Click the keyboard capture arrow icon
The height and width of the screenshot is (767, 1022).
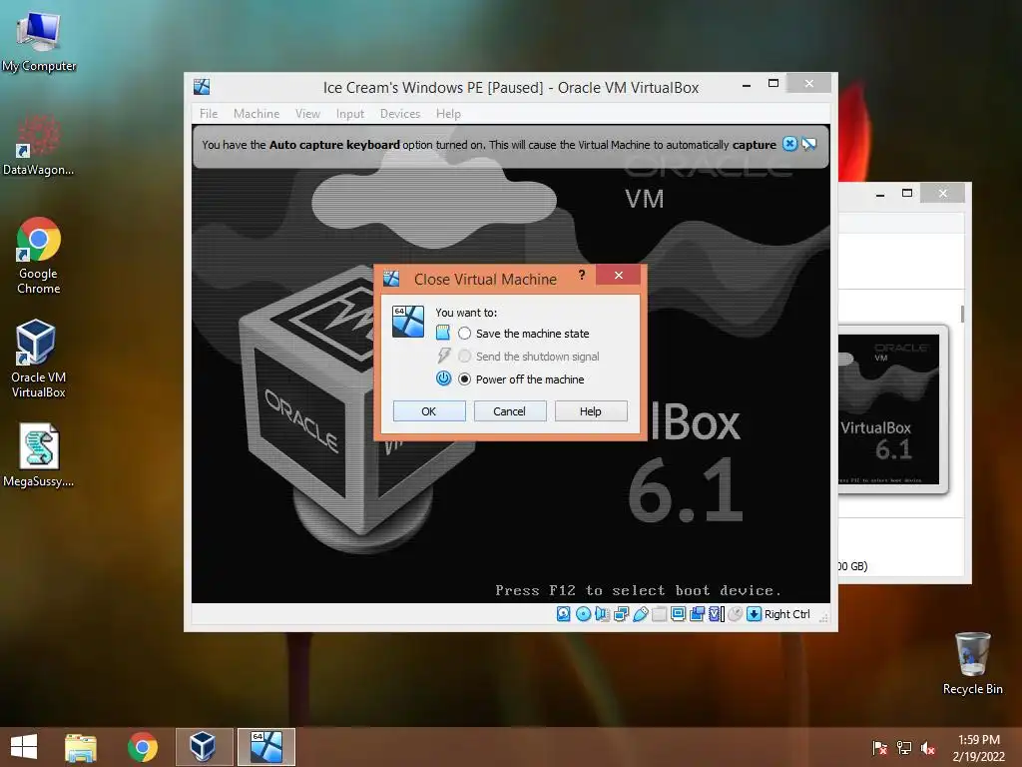point(755,614)
